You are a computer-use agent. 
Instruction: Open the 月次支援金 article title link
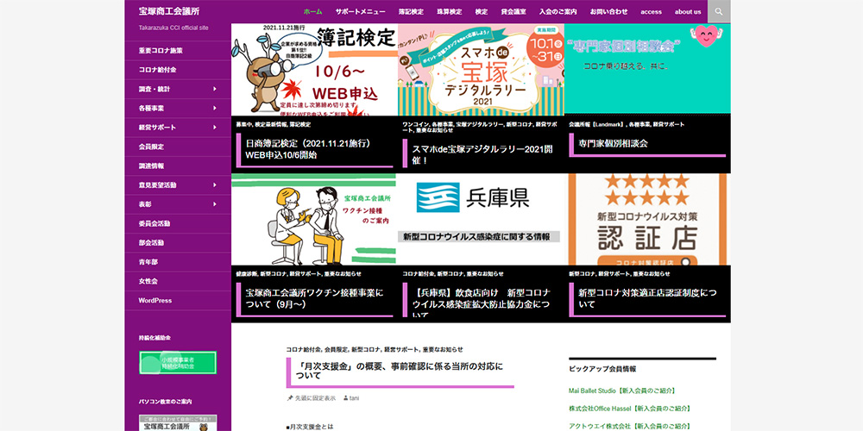[x=399, y=371]
